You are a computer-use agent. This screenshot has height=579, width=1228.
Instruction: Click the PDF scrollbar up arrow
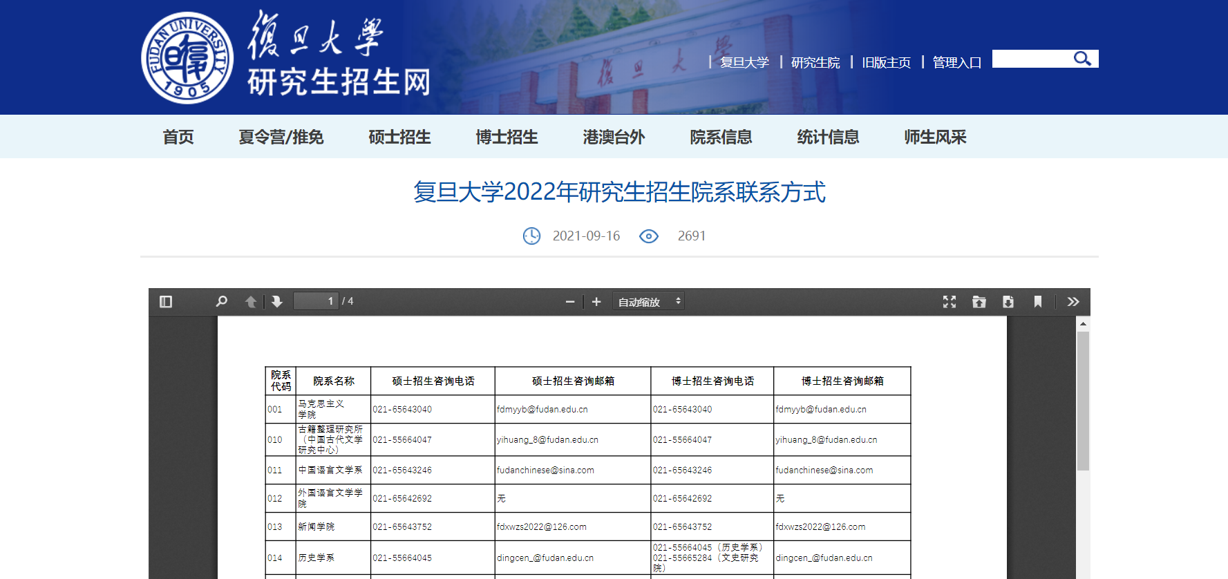(1083, 323)
